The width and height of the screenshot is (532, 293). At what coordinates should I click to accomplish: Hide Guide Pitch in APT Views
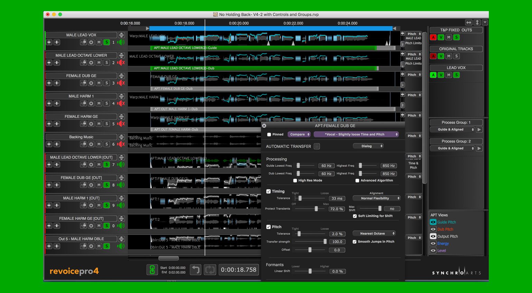[x=433, y=222]
